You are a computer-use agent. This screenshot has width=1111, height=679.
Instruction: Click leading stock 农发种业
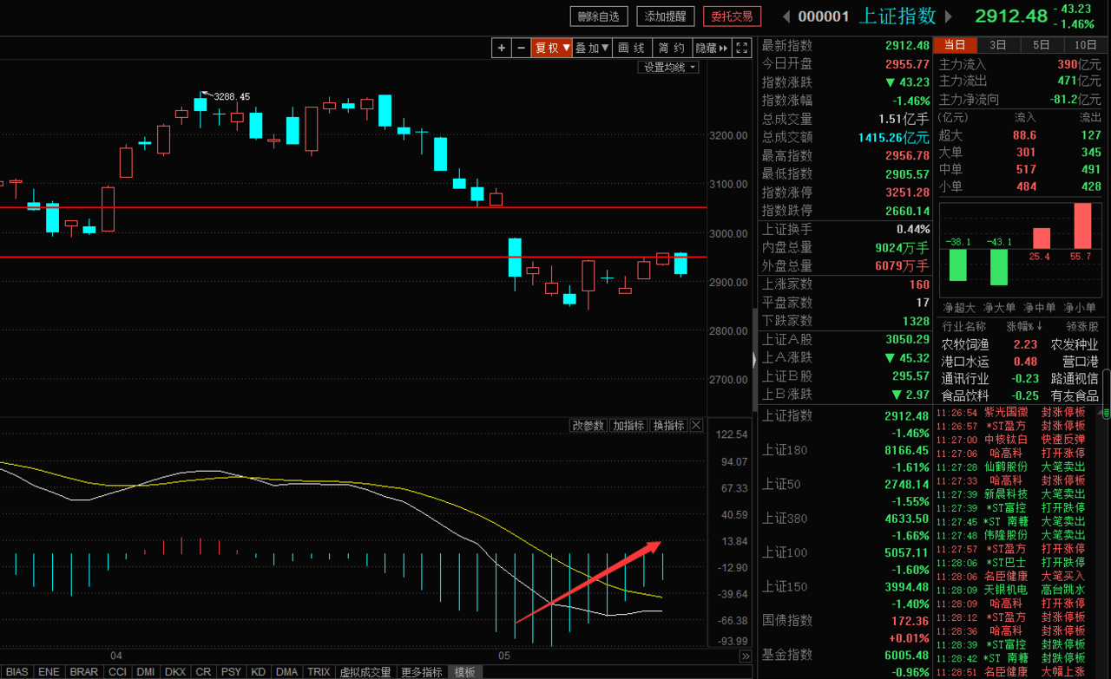click(1075, 344)
